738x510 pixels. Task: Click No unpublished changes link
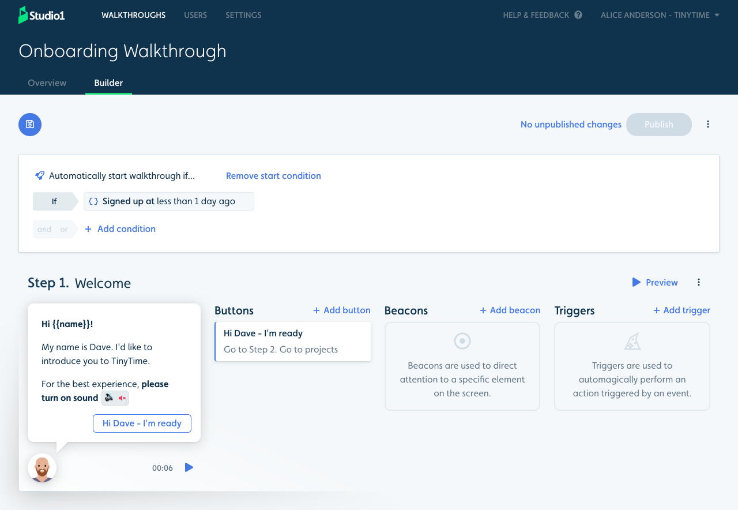571,125
